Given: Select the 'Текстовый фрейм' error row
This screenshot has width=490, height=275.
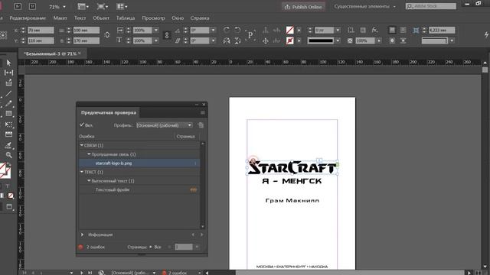Looking at the screenshot, I should pyautogui.click(x=139, y=189).
